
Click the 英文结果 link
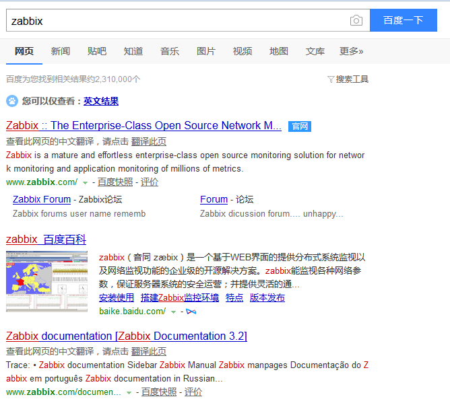(x=101, y=101)
